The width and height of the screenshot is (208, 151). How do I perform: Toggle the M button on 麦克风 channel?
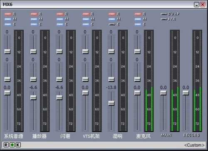[138, 19]
